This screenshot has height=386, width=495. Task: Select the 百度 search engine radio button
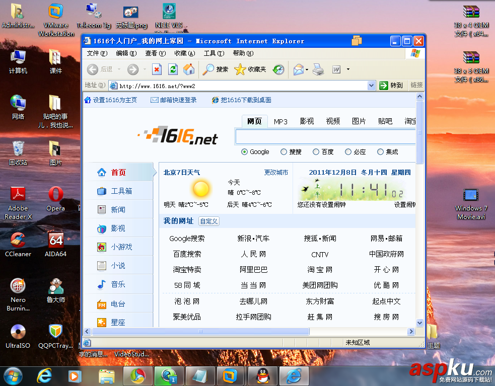[x=316, y=152]
